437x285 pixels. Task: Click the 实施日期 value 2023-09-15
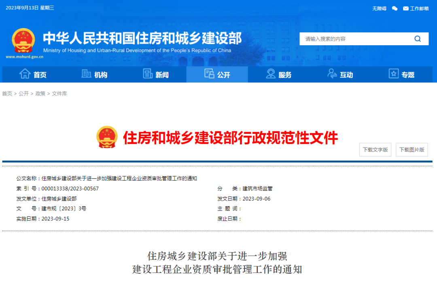pyautogui.click(x=55, y=219)
